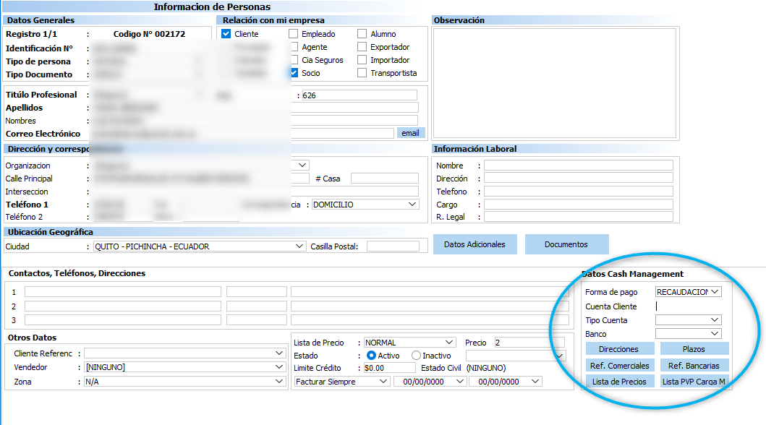Select the Activo radio button

372,356
